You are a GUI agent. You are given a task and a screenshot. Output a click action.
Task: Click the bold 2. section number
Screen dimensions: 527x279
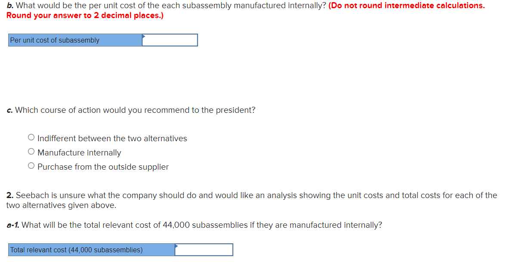tap(10, 195)
